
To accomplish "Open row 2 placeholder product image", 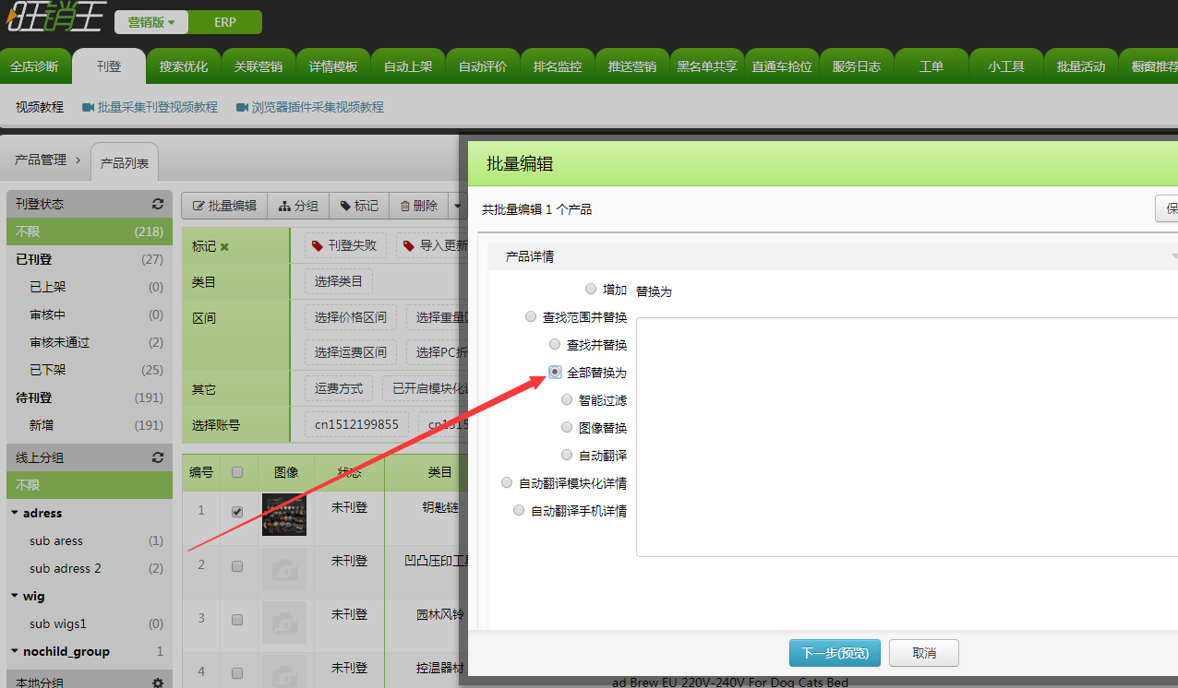I will pos(284,569).
